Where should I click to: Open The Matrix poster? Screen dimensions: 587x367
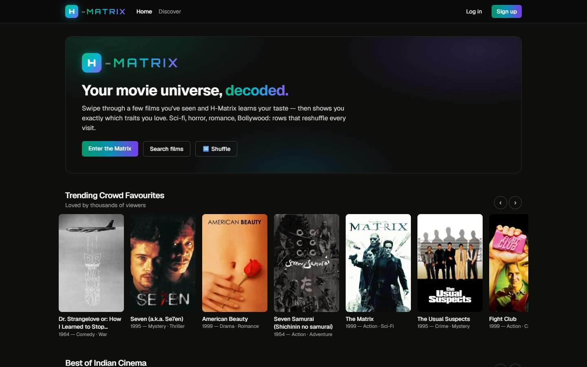point(378,263)
